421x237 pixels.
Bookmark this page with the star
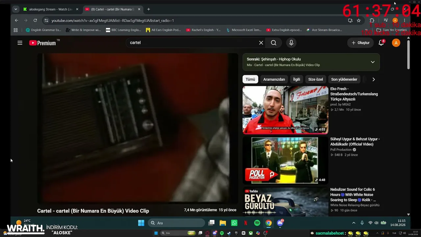(359, 20)
